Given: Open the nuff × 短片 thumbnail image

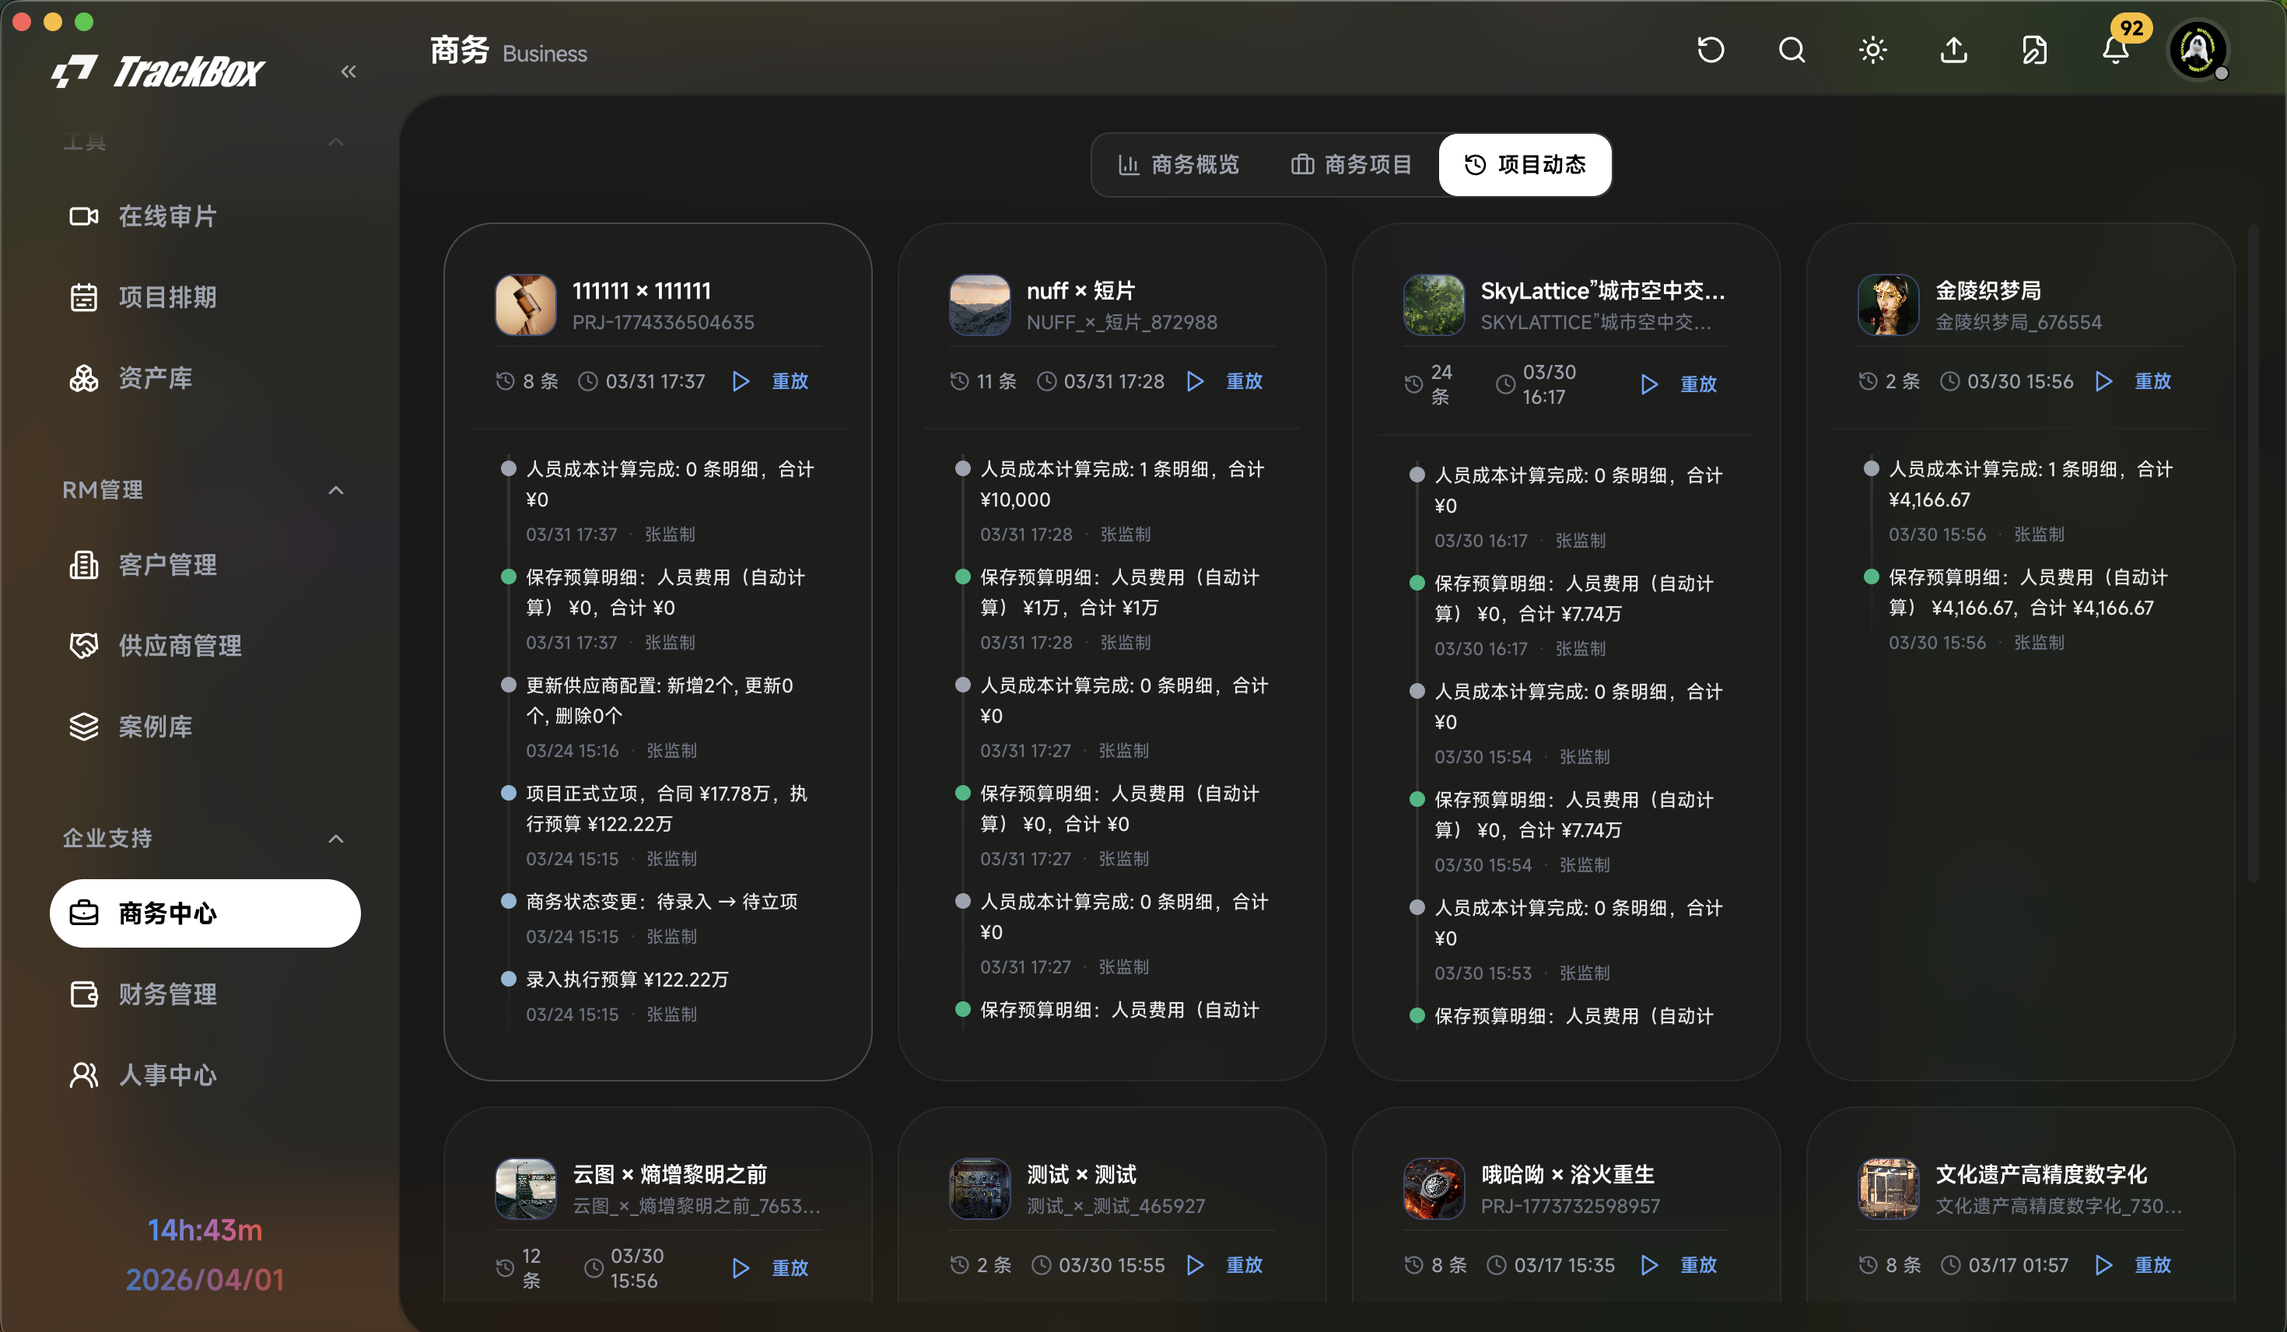Looking at the screenshot, I should (979, 305).
